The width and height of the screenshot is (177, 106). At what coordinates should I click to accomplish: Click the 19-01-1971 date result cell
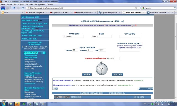[139, 97]
